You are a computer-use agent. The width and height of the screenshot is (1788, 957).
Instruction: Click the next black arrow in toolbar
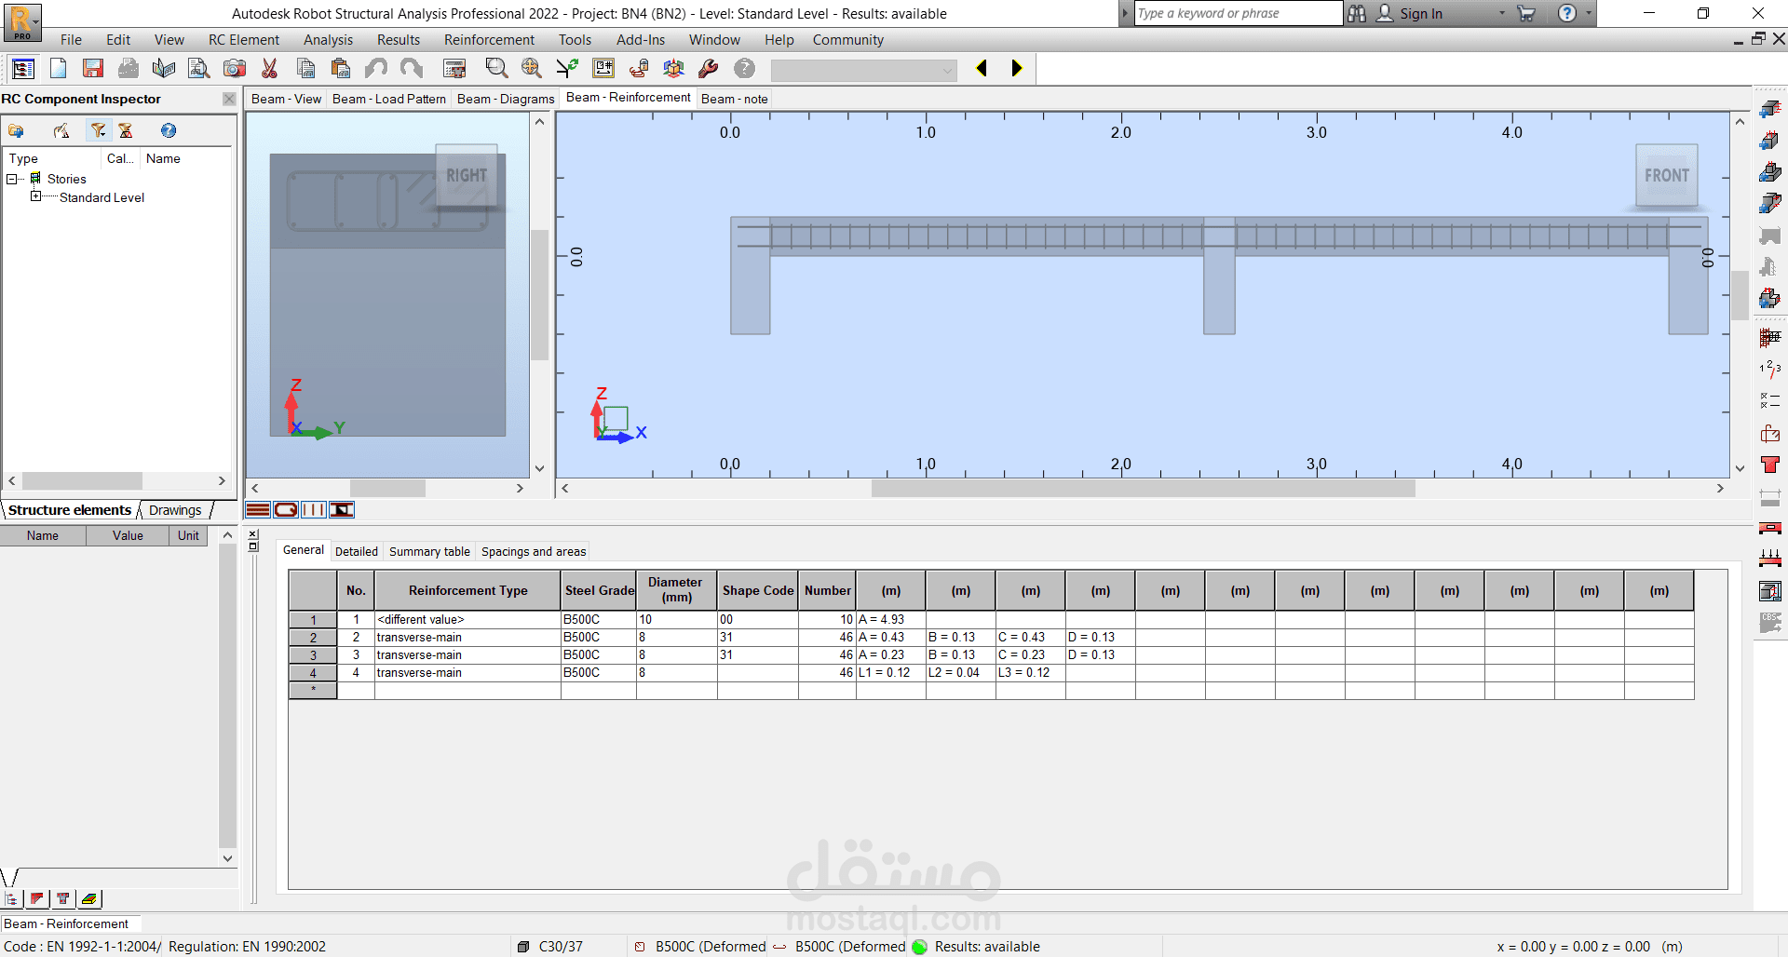1017,68
